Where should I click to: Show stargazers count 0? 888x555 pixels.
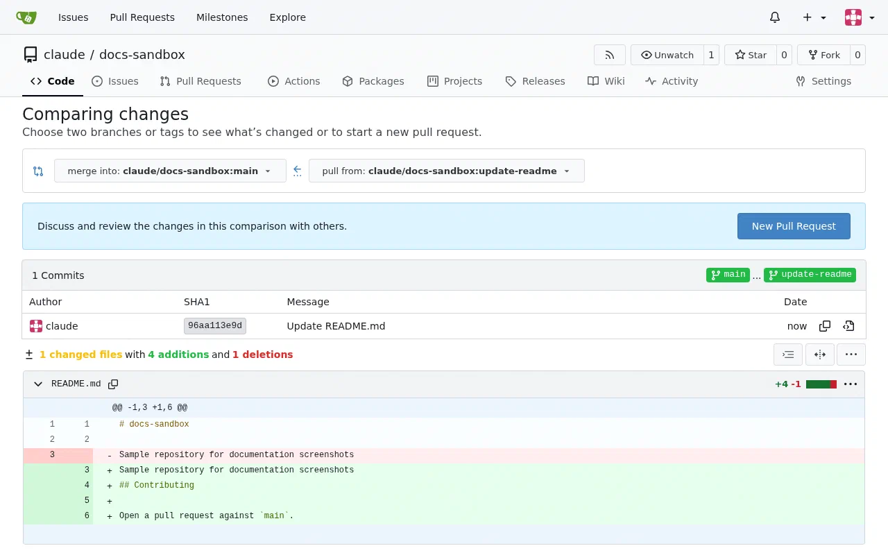[784, 55]
